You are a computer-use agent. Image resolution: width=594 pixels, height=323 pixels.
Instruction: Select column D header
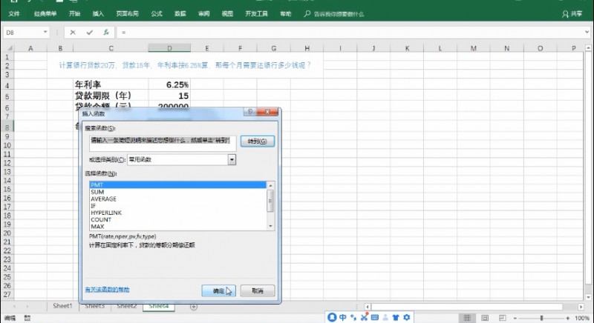pyautogui.click(x=169, y=48)
